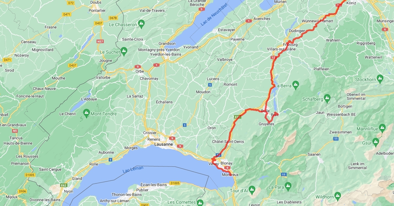This screenshot has width=394, height=206.
Task: Click the Mont Tendre mountain icon
Action: click(x=86, y=113)
